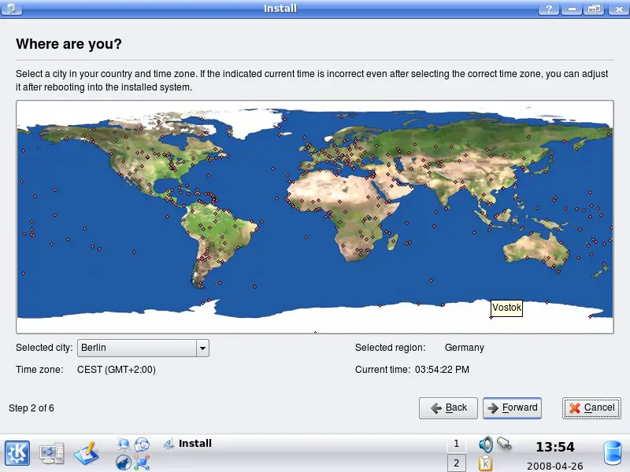Open the System Menu computer icon

point(52,453)
